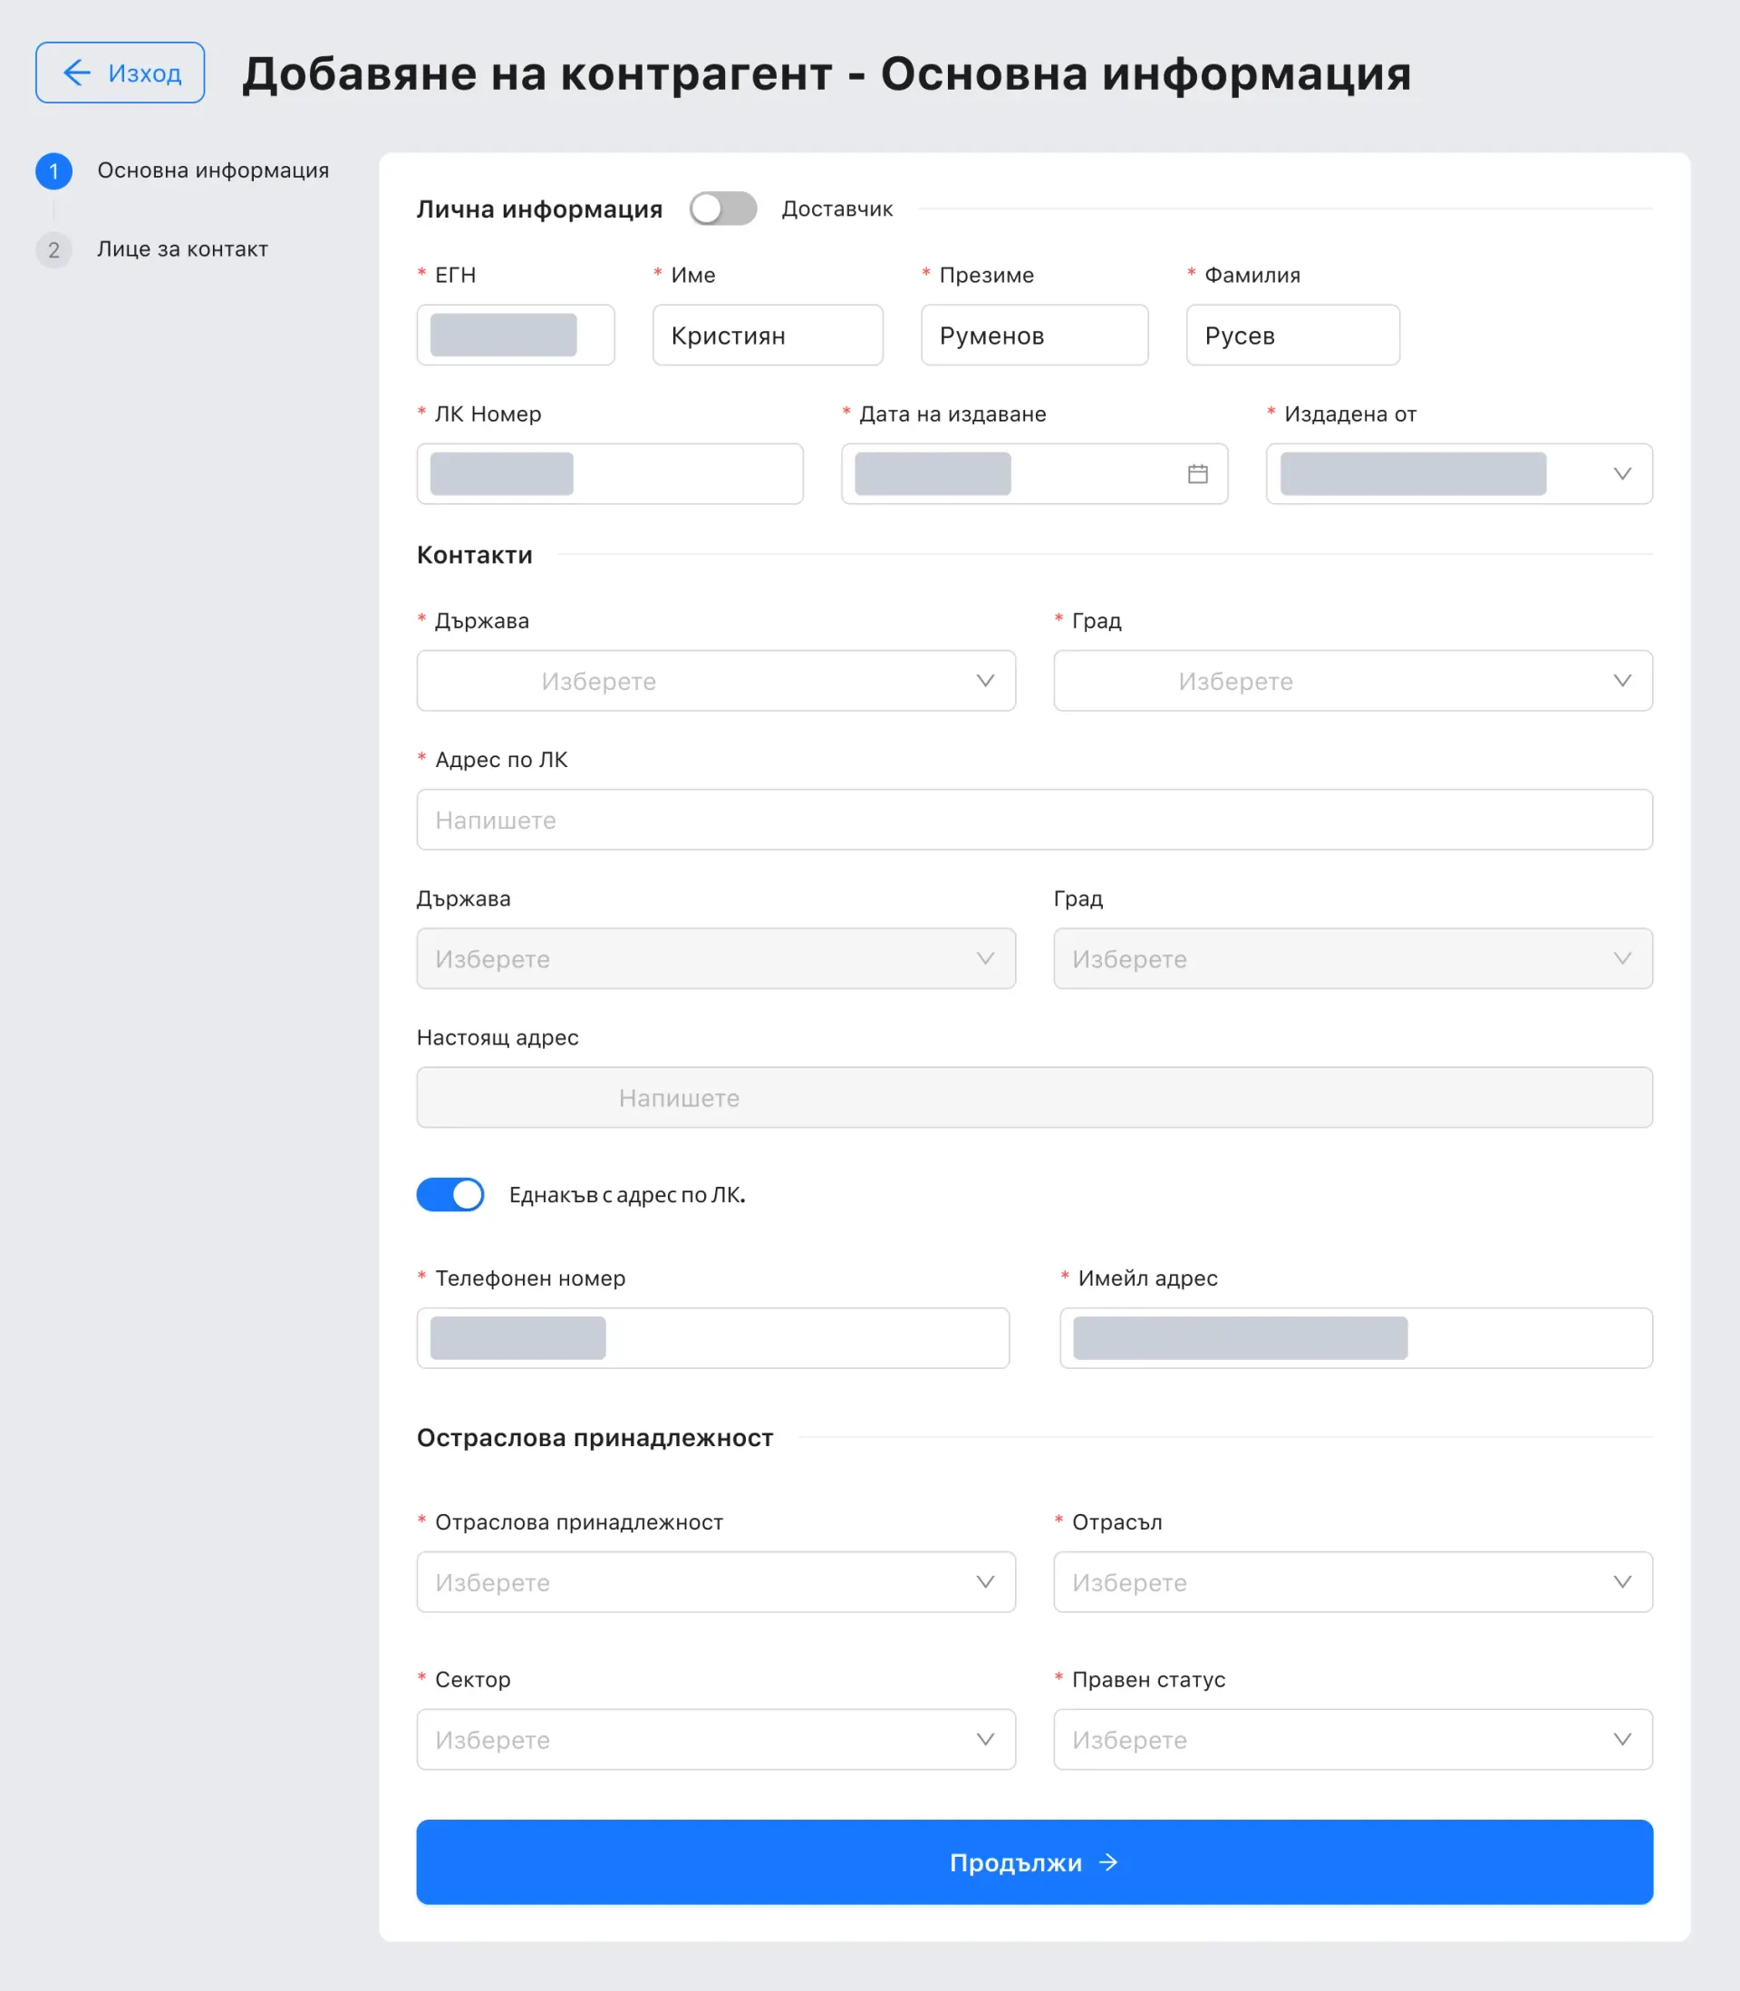This screenshot has height=1991, width=1740.
Task: Open the disabled Град dropdown for current address
Action: point(1352,958)
